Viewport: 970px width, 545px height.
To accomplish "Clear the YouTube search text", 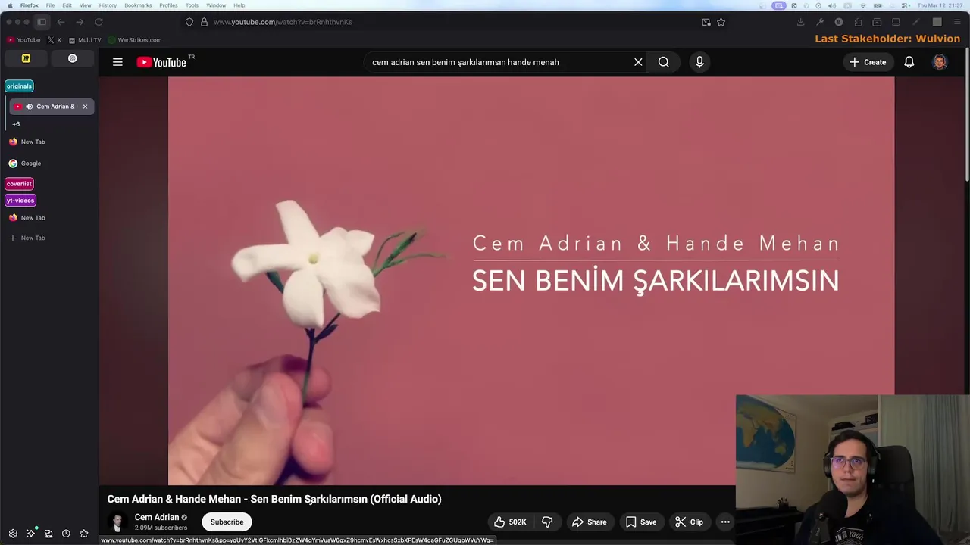I will (x=638, y=62).
